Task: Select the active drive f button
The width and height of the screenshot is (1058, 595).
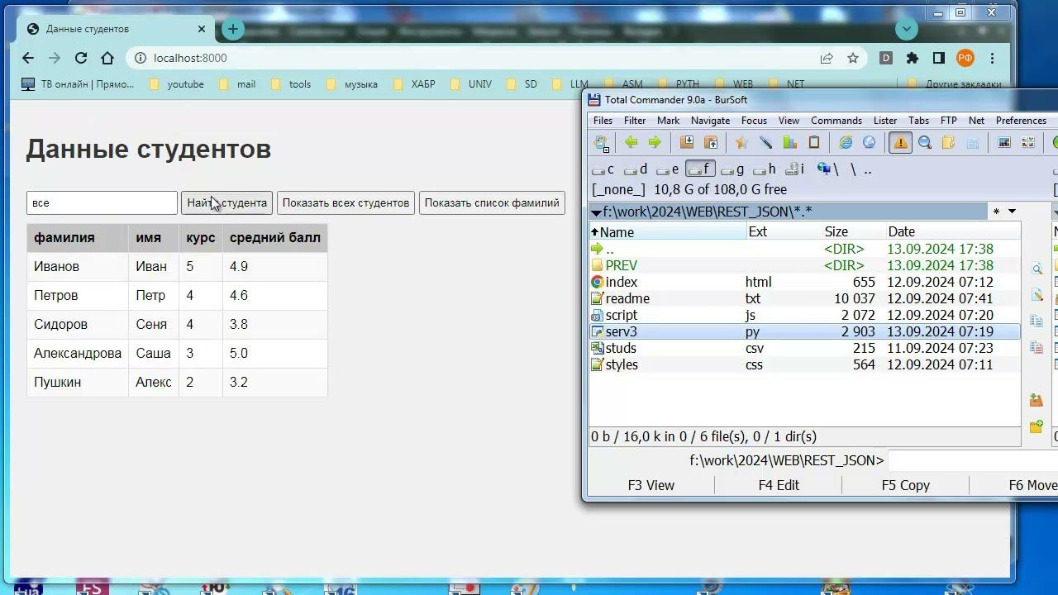Action: tap(700, 169)
